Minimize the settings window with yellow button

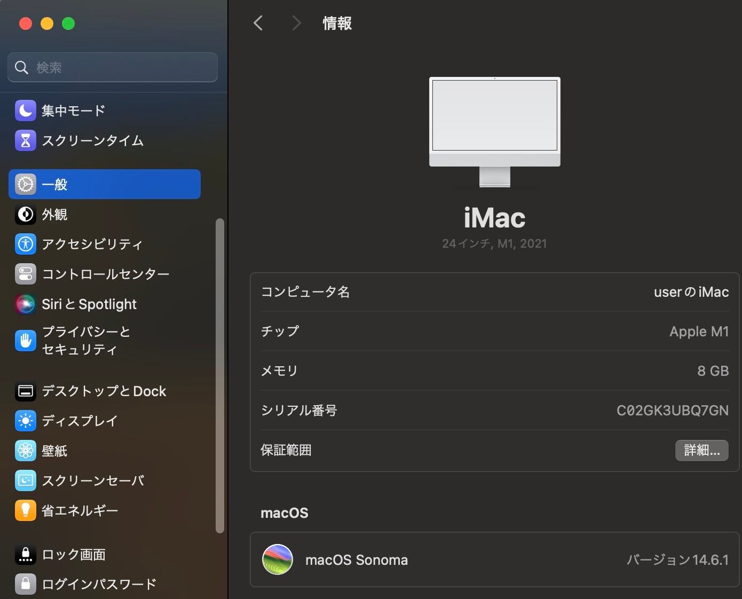[x=47, y=23]
